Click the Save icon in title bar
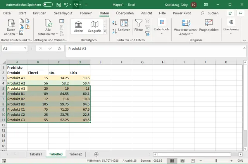This screenshot has height=164, width=248. tap(58, 5)
